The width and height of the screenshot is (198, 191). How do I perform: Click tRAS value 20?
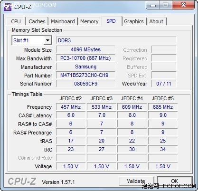pyautogui.click(x=102, y=141)
